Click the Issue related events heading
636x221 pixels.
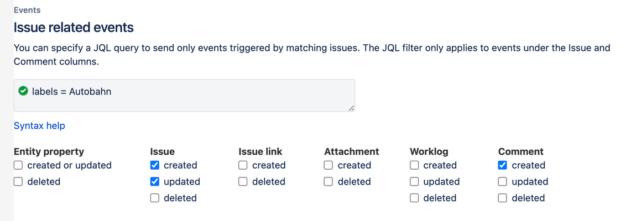click(74, 27)
